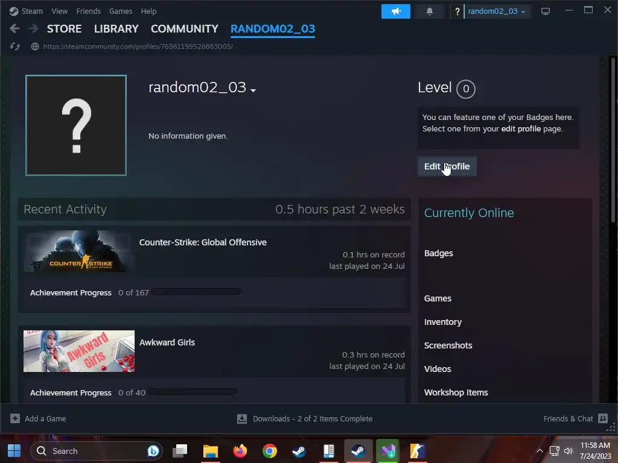Open the Help menu
The height and width of the screenshot is (463, 618).
click(148, 11)
